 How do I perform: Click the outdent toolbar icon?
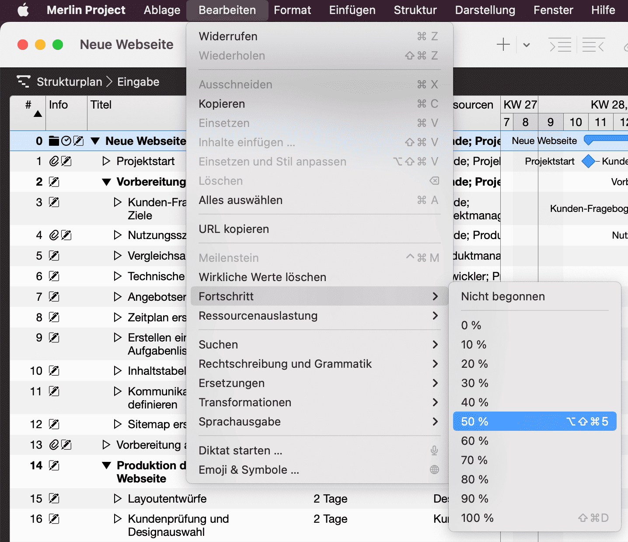(593, 45)
